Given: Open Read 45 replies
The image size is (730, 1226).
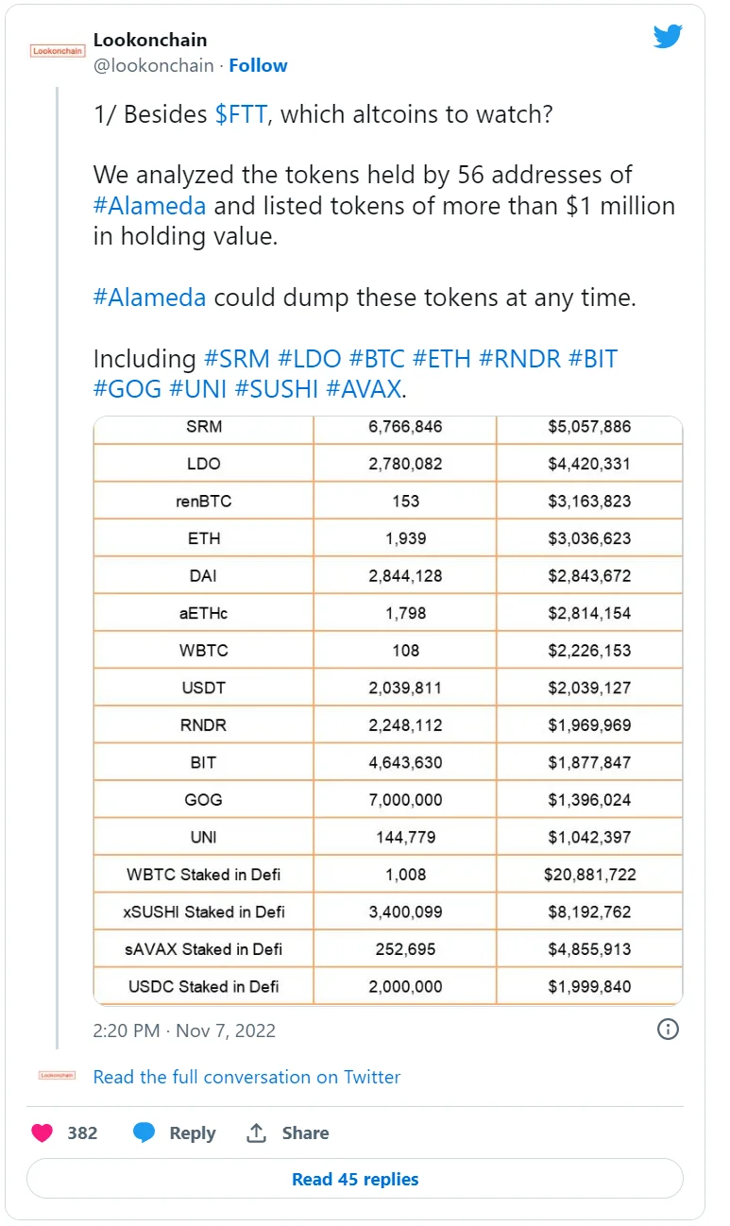Looking at the screenshot, I should click(355, 1179).
